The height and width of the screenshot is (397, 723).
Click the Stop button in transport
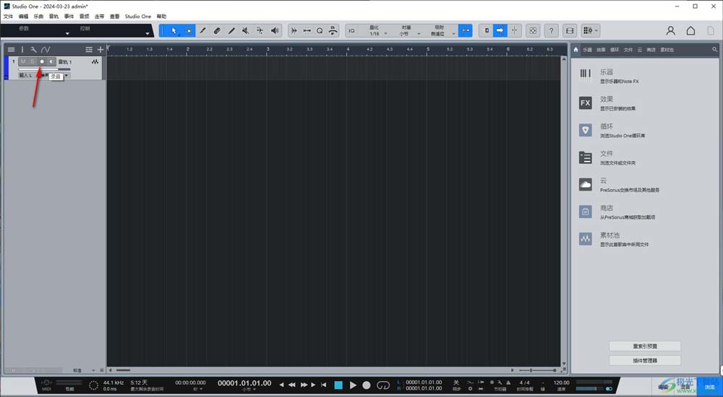[x=338, y=385]
